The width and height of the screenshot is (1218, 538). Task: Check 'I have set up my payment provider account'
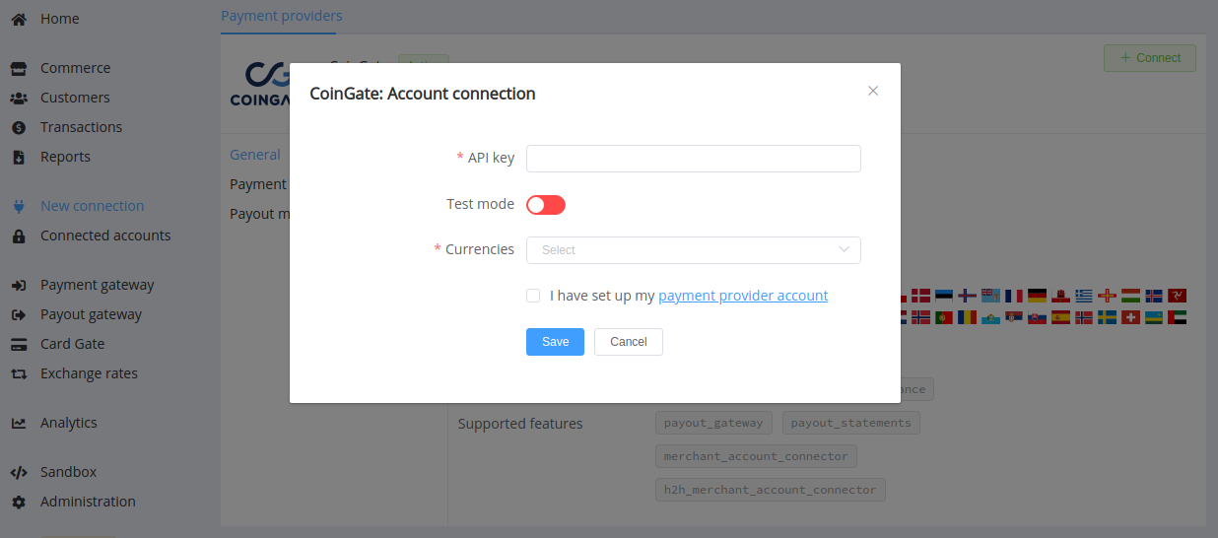point(533,296)
